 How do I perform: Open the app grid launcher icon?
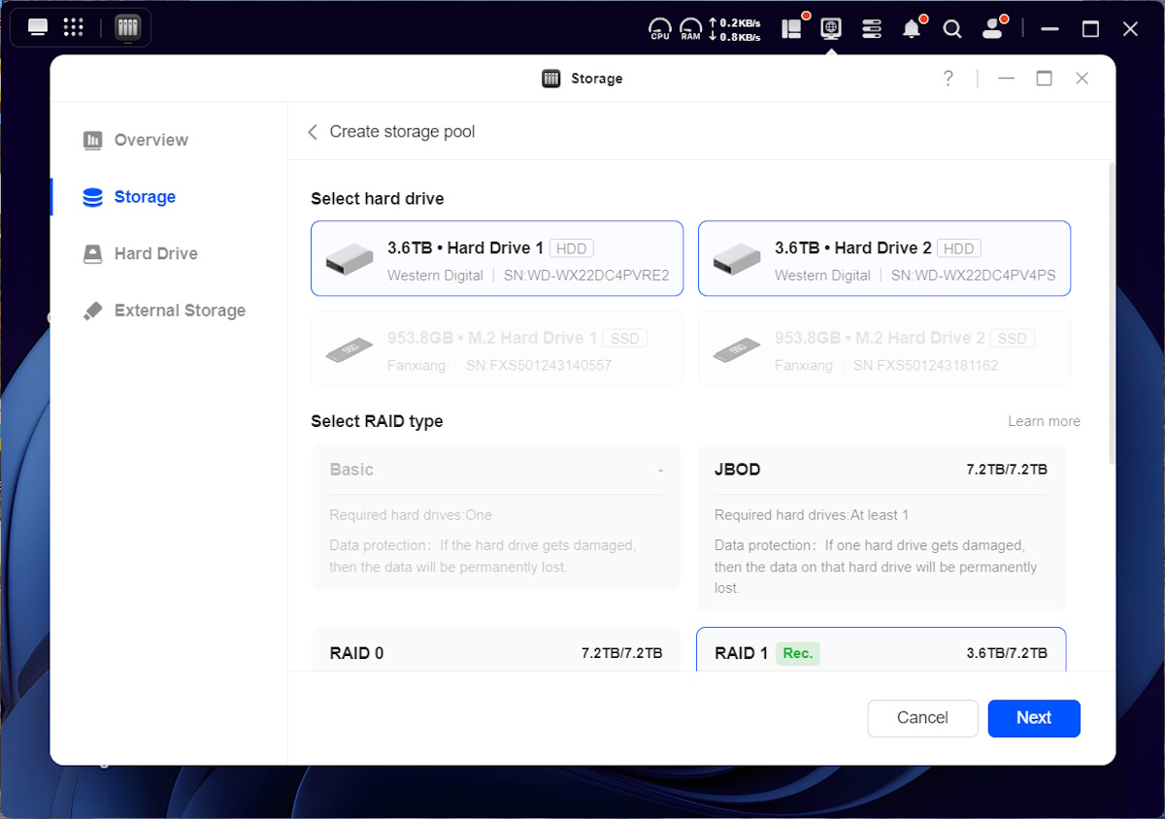pos(73,27)
